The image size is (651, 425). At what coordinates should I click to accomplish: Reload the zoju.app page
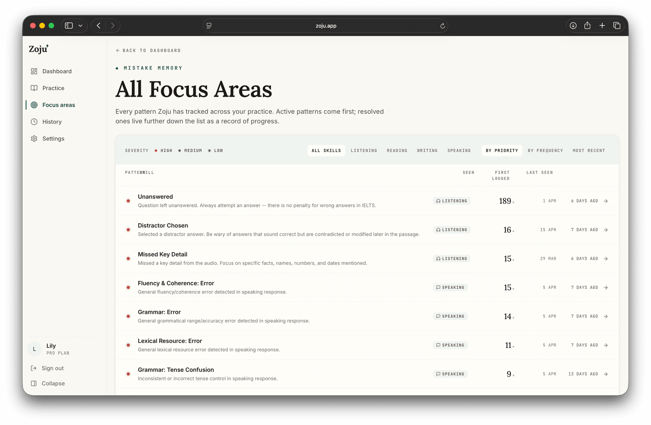click(443, 26)
